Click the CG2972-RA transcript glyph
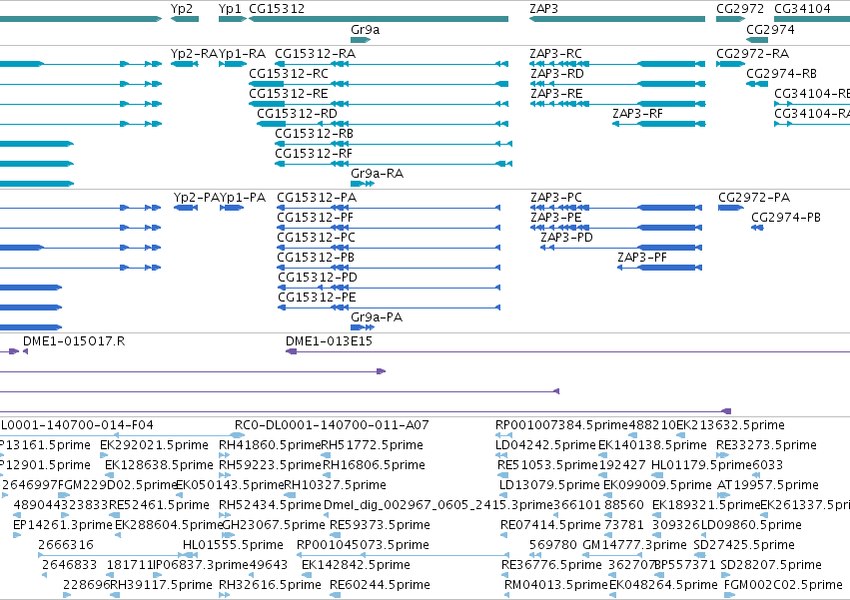 [731, 64]
